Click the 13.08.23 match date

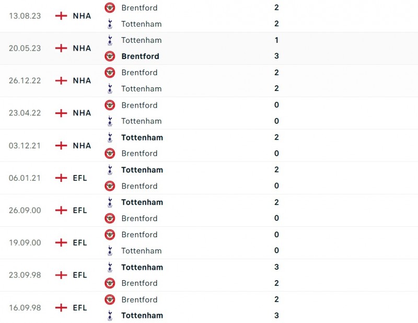pyautogui.click(x=24, y=16)
